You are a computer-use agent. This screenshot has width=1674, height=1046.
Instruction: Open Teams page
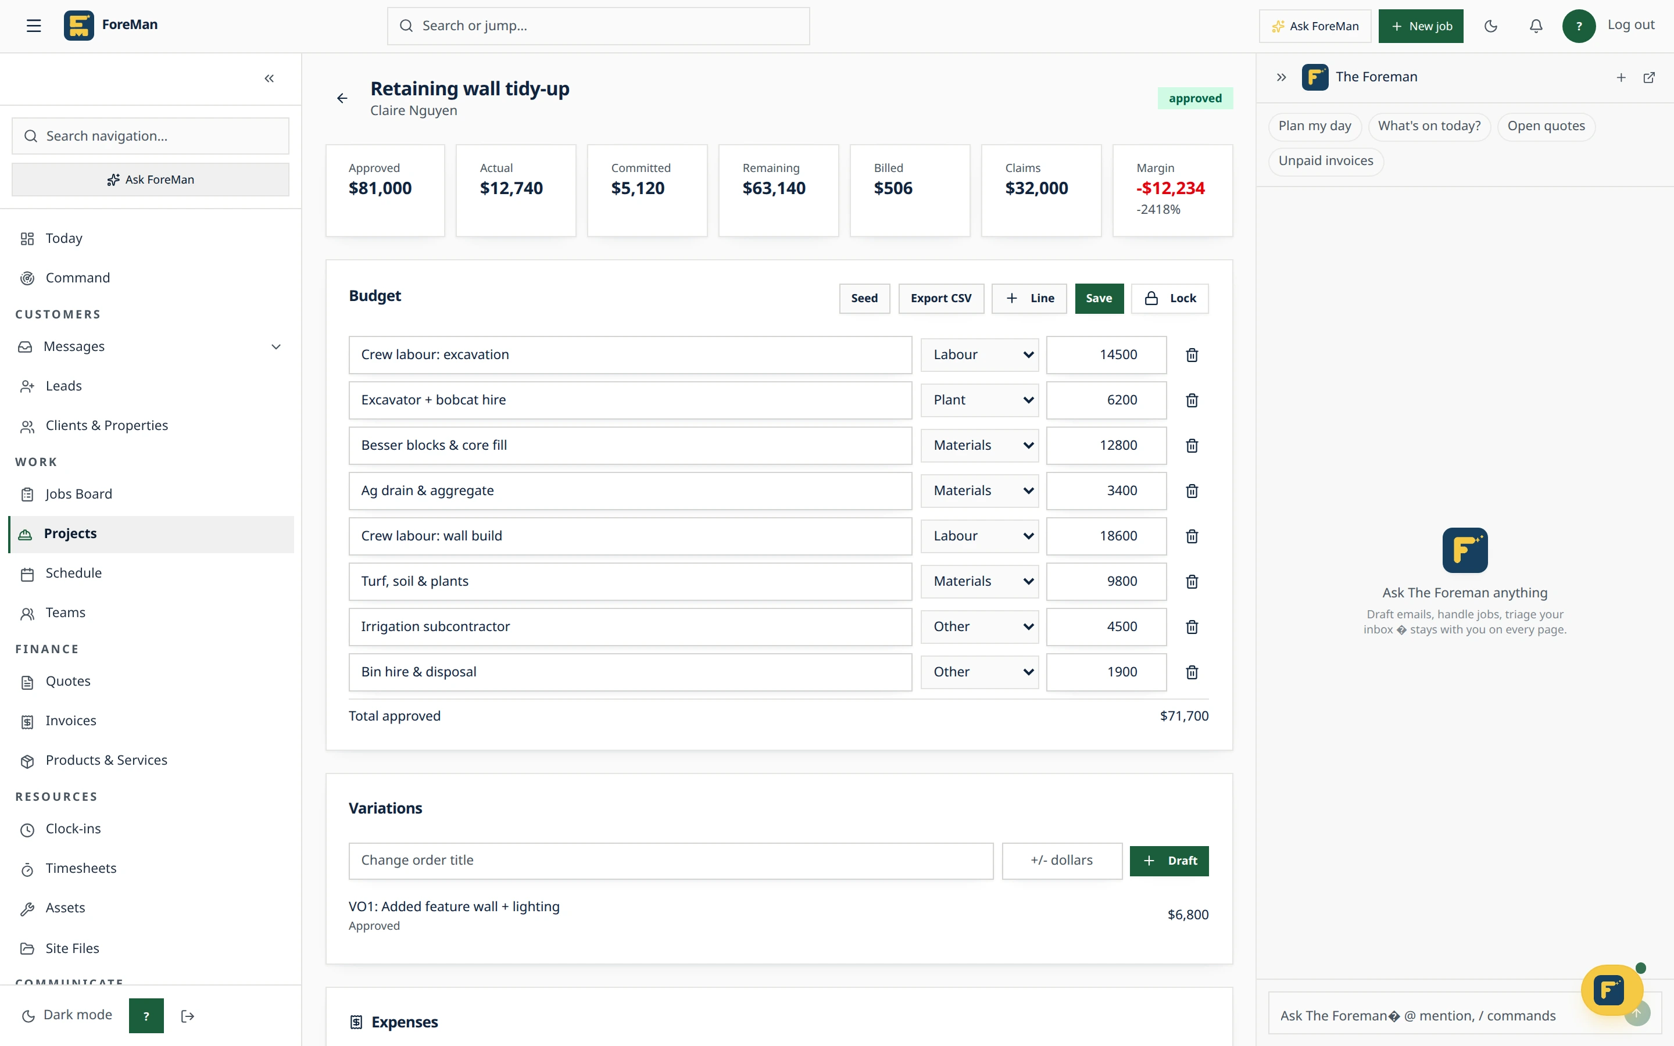tap(151, 613)
